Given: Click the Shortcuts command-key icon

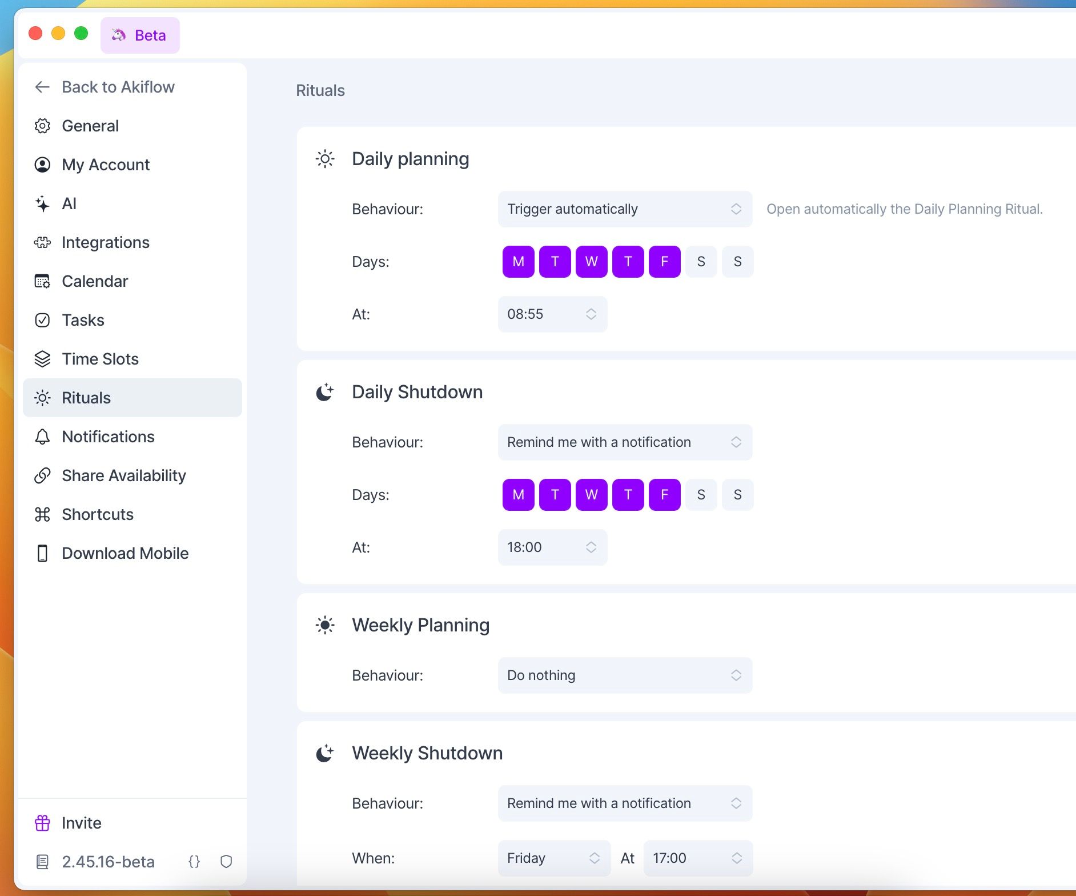Looking at the screenshot, I should (42, 514).
